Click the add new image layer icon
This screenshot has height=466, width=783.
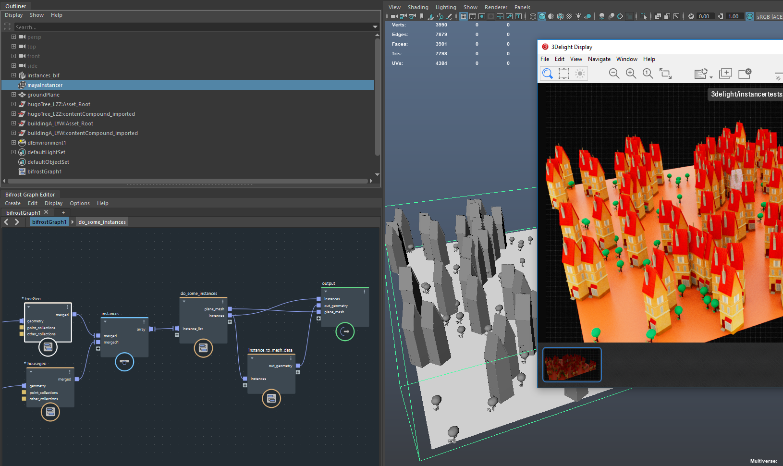tap(725, 74)
